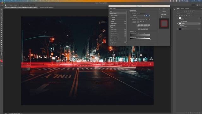The width and height of the screenshot is (202, 114).
Task: Toggle Blend Clipped Layers as Group checkbox
Action: click(137, 26)
